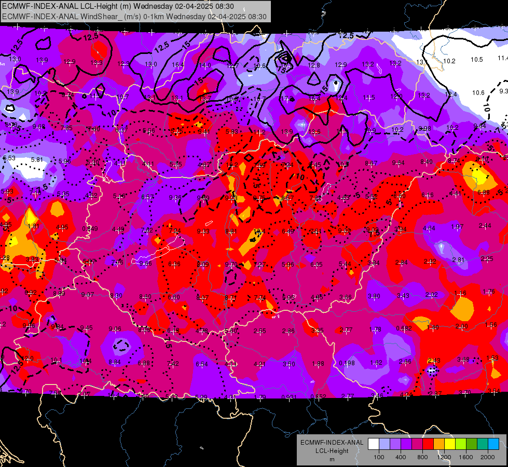Click the magenta legend swatch left of 800

pos(417,444)
